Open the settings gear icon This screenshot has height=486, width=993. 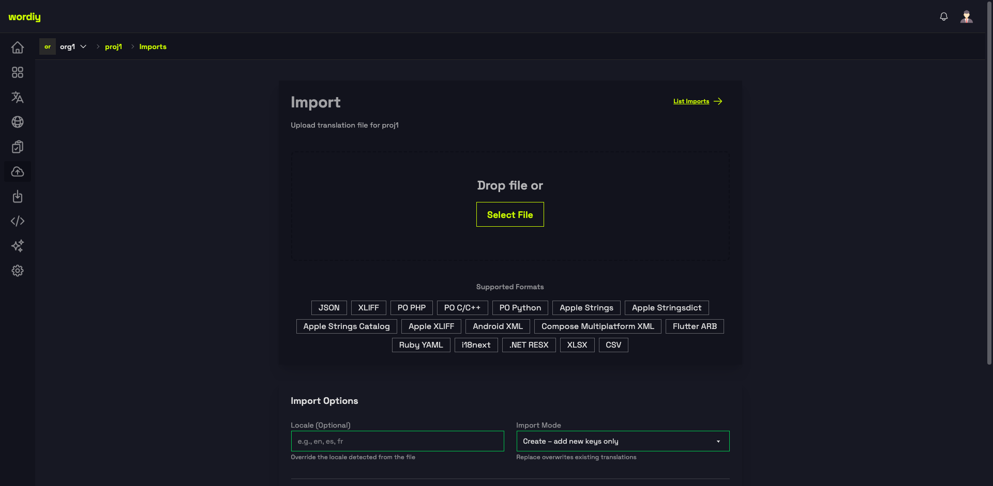coord(18,271)
